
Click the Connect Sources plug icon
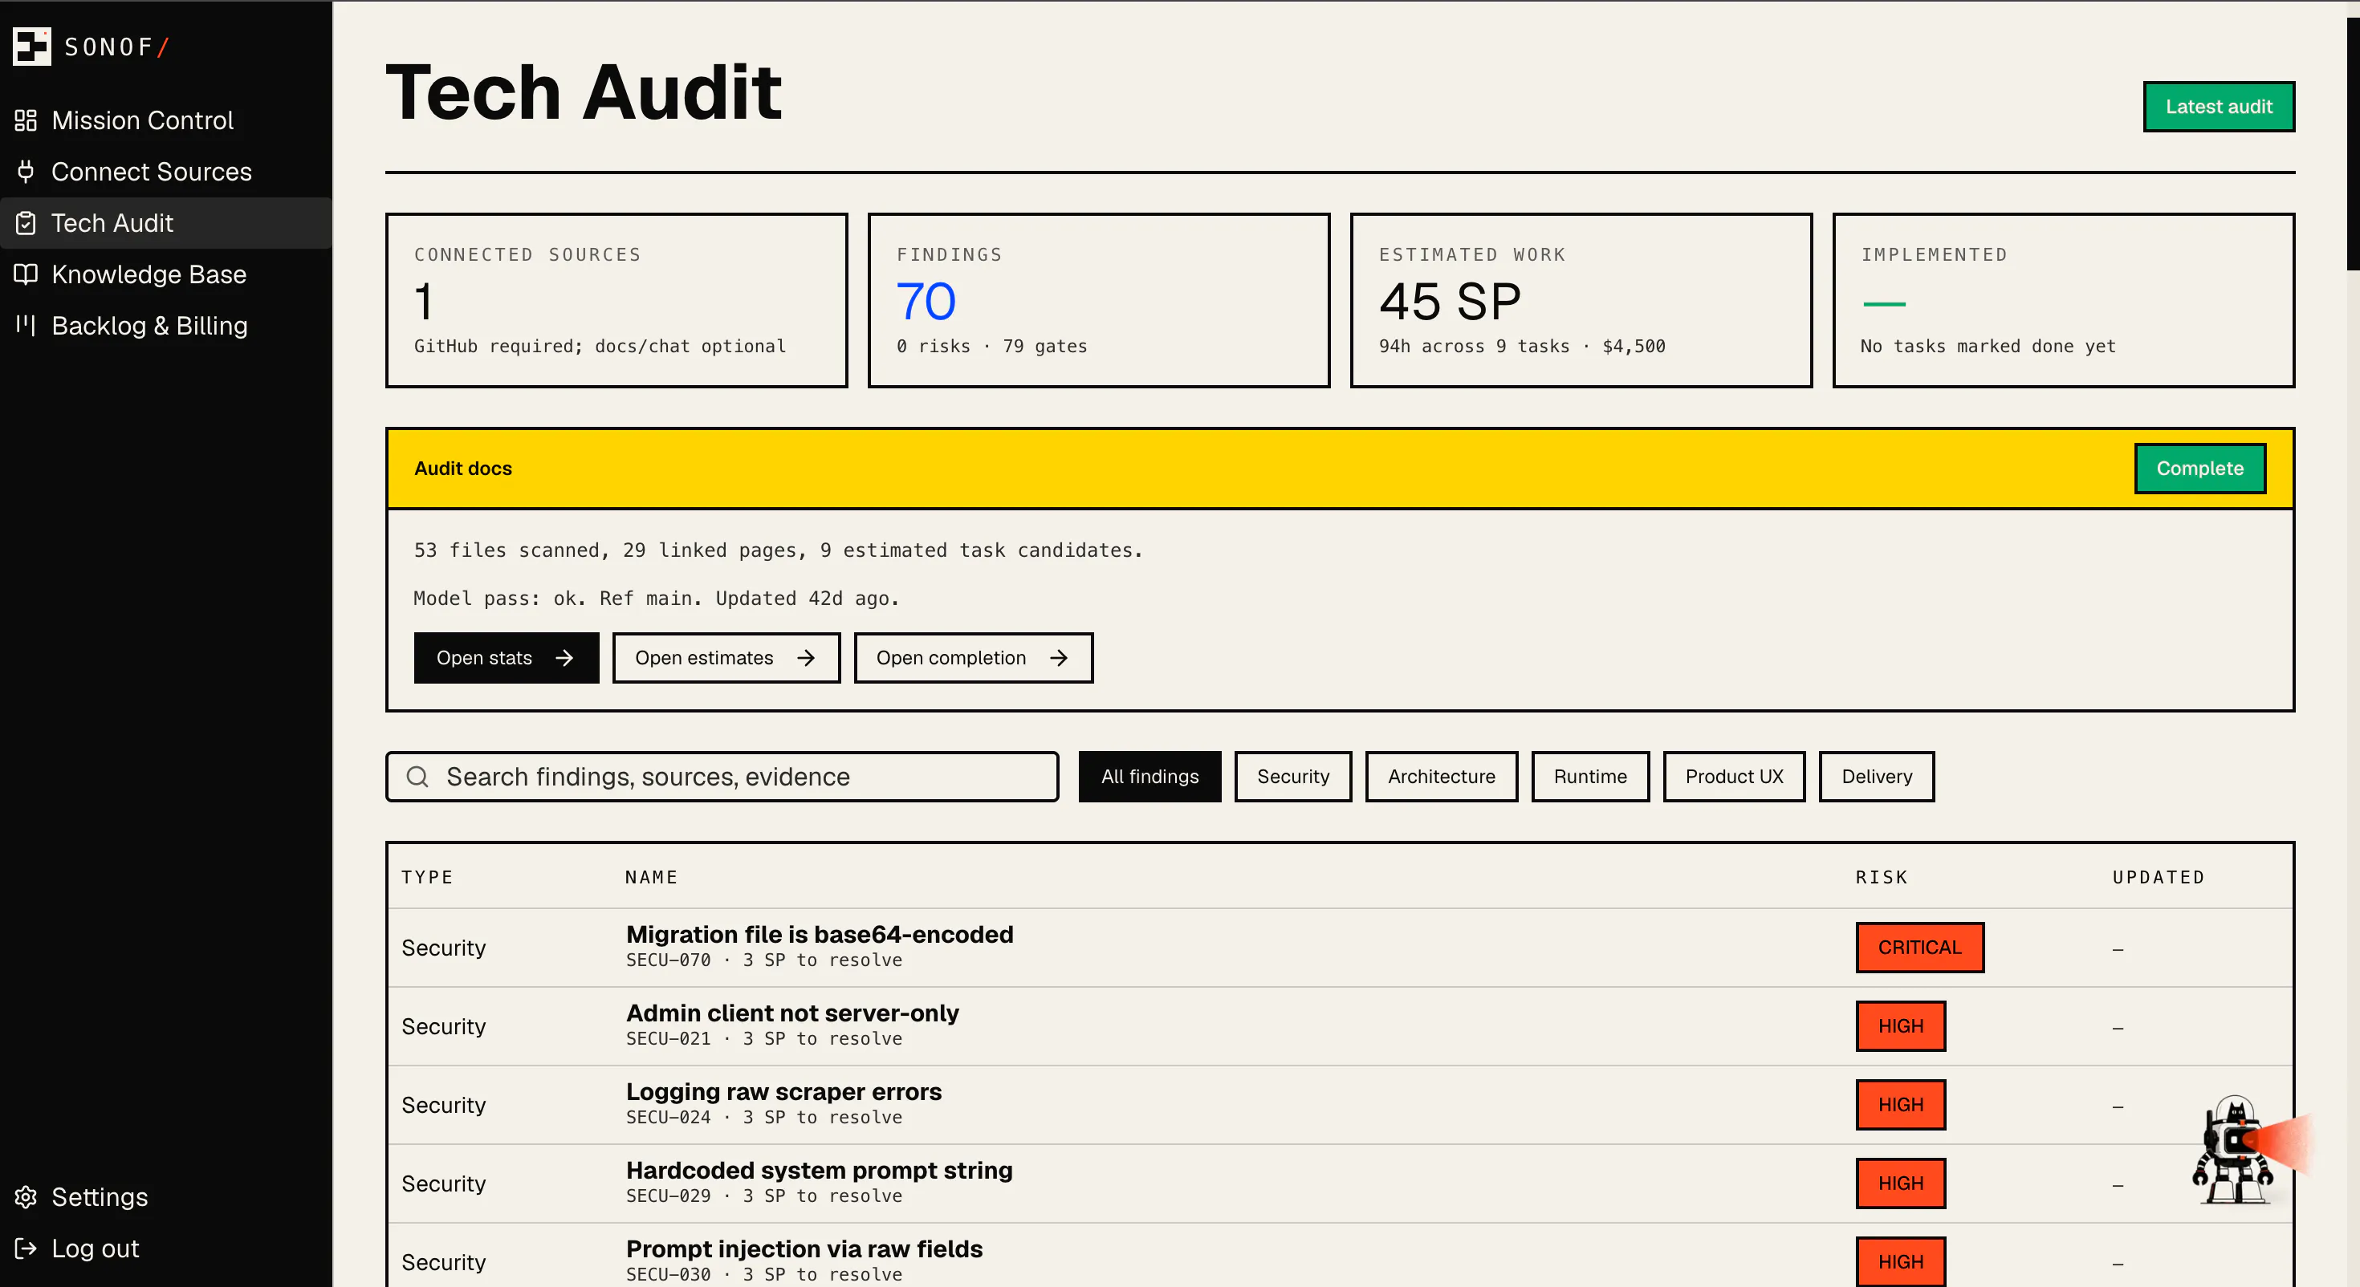coord(26,171)
